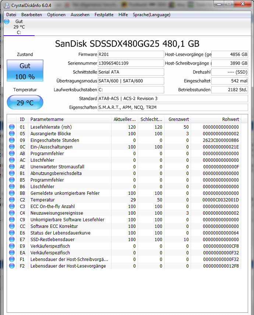Open the Bearbeiten menu
The width and height of the screenshot is (254, 315).
tap(32, 15)
